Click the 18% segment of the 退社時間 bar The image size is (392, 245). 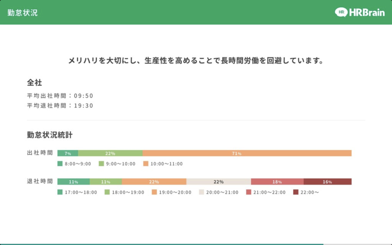click(x=277, y=182)
